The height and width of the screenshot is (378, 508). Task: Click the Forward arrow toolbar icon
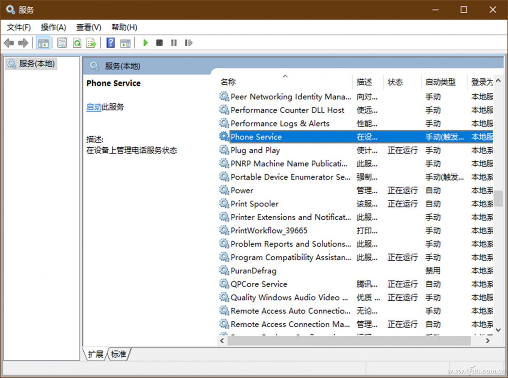pyautogui.click(x=23, y=43)
